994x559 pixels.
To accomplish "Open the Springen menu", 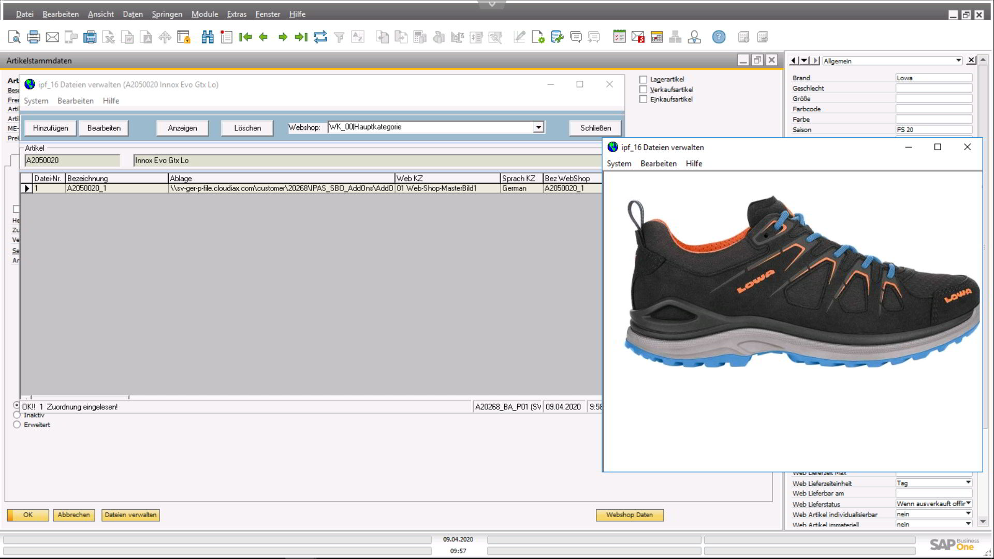I will pyautogui.click(x=167, y=14).
